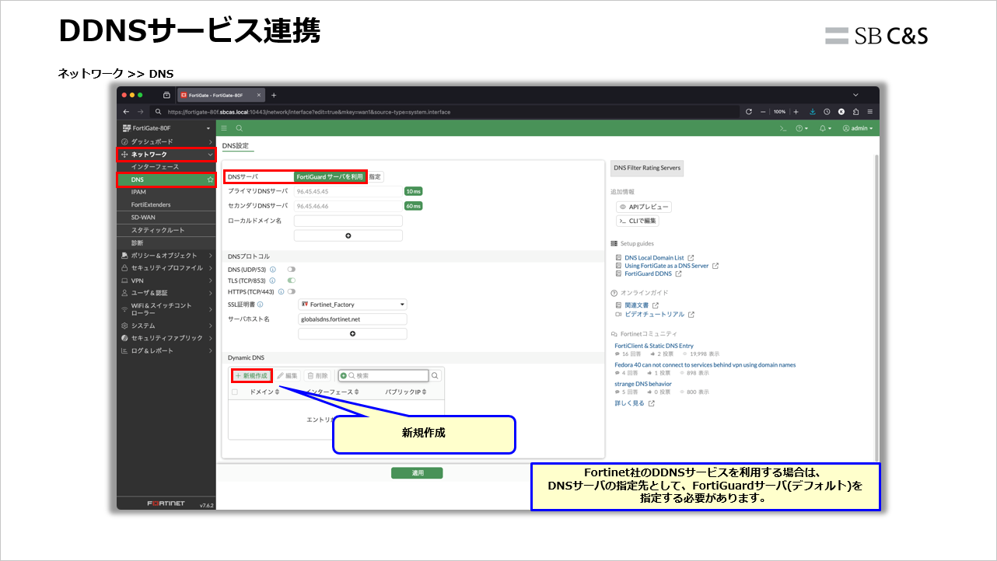997x561 pixels.
Task: Open 診断 in sidebar
Action: [166, 242]
